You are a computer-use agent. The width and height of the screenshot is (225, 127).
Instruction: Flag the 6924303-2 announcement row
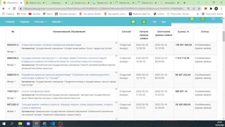coord(116,43)
